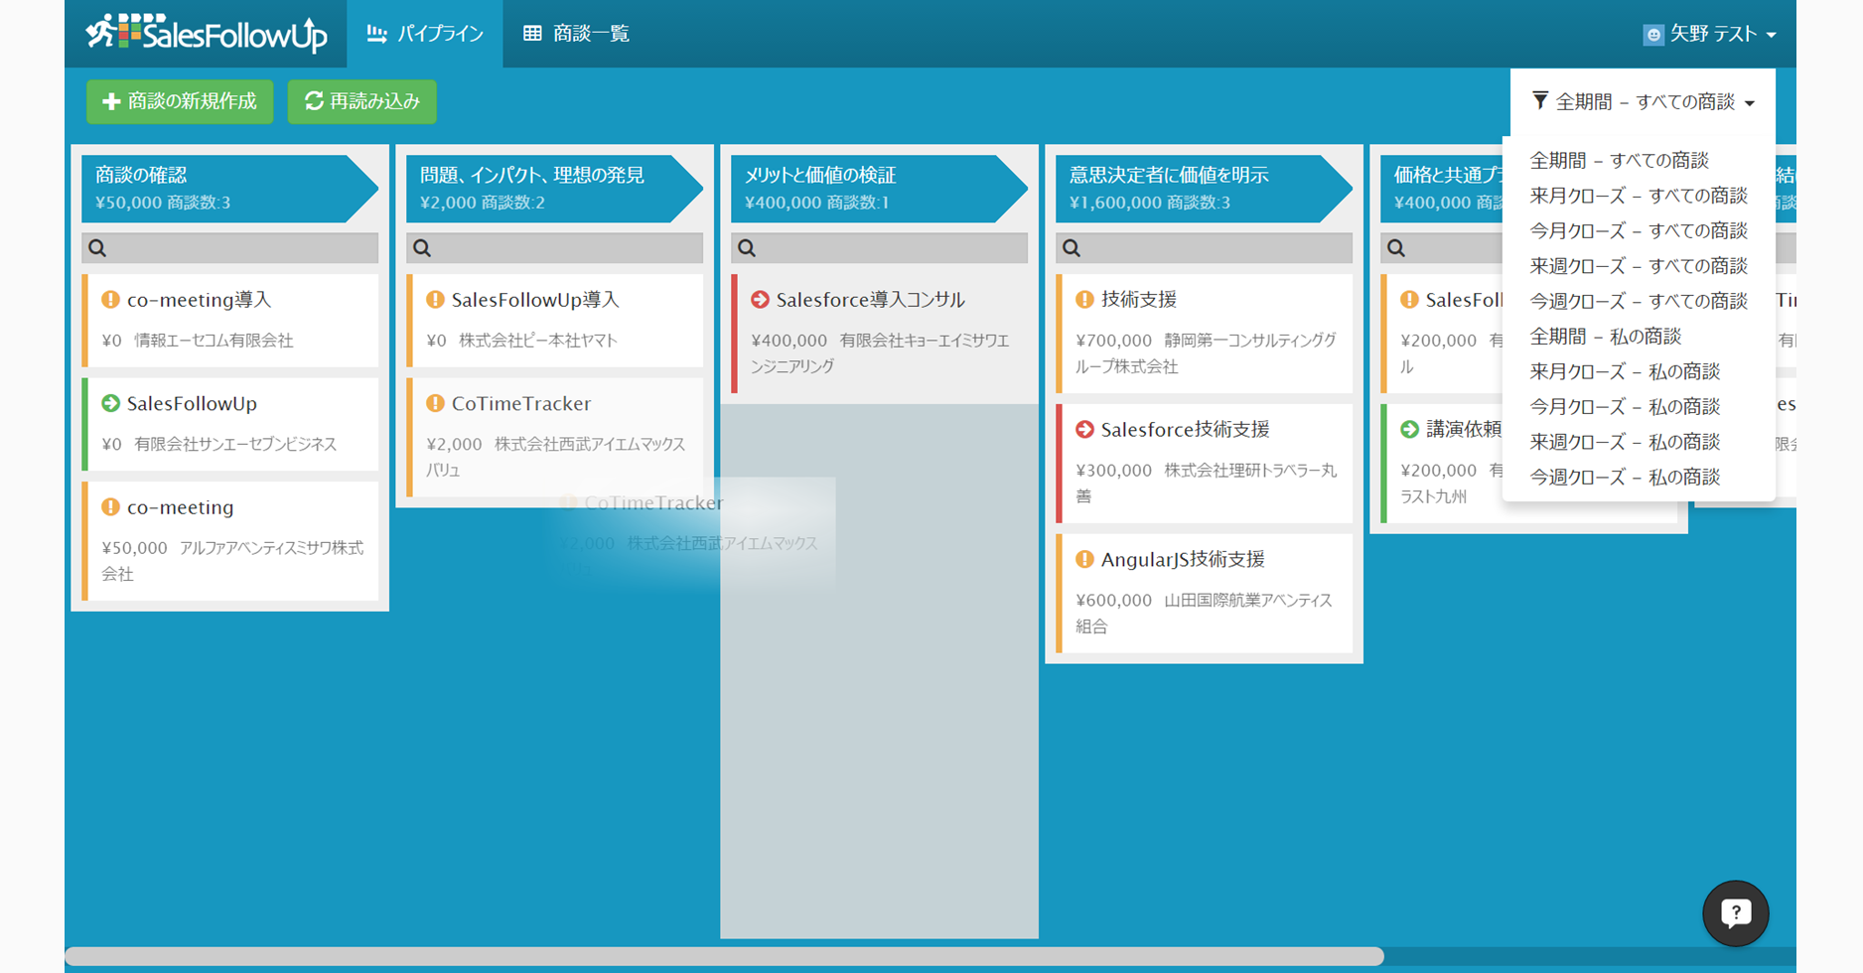Open the 矢野 テスト user dropdown
Viewport: 1863px width, 973px height.
[x=1709, y=34]
